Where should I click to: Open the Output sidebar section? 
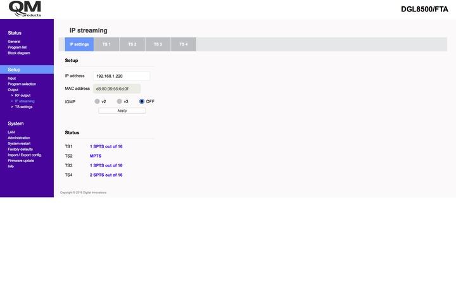point(13,90)
